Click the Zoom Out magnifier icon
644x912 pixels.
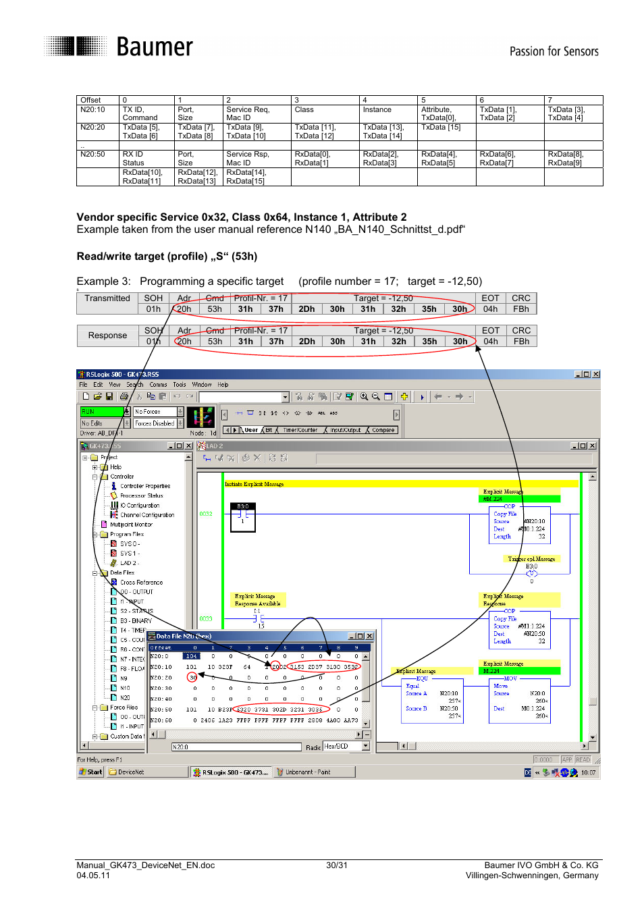pos(376,397)
